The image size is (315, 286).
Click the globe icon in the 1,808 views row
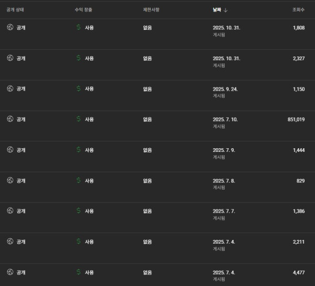pos(10,27)
